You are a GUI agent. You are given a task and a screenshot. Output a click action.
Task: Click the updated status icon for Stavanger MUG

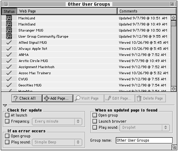point(9,30)
